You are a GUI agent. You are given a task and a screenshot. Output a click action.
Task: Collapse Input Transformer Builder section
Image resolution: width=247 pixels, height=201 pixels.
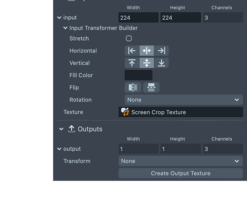pyautogui.click(x=65, y=28)
